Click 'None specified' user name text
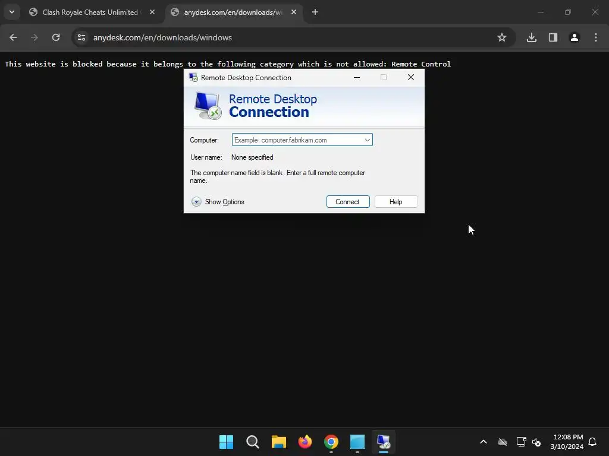The width and height of the screenshot is (609, 456). pyautogui.click(x=252, y=157)
